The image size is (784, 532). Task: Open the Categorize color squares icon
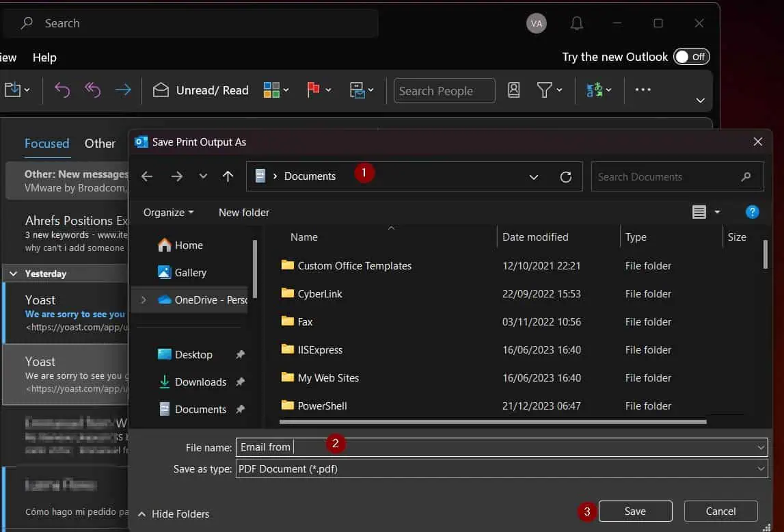coord(271,90)
